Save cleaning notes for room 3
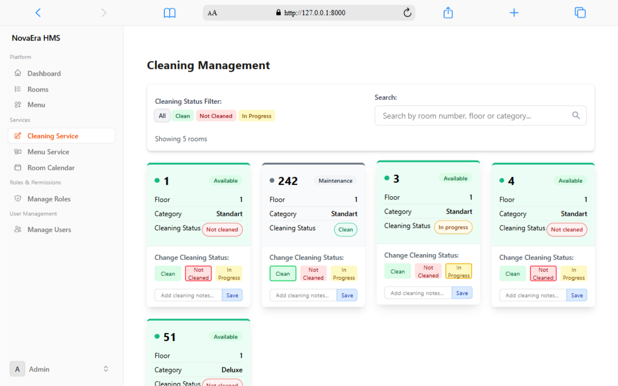 pyautogui.click(x=462, y=293)
